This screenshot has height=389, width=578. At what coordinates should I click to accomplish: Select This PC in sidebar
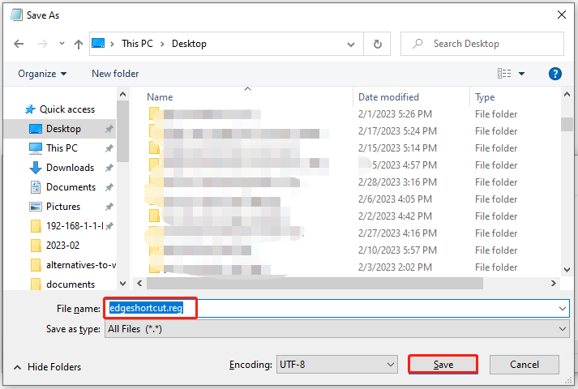(x=62, y=148)
